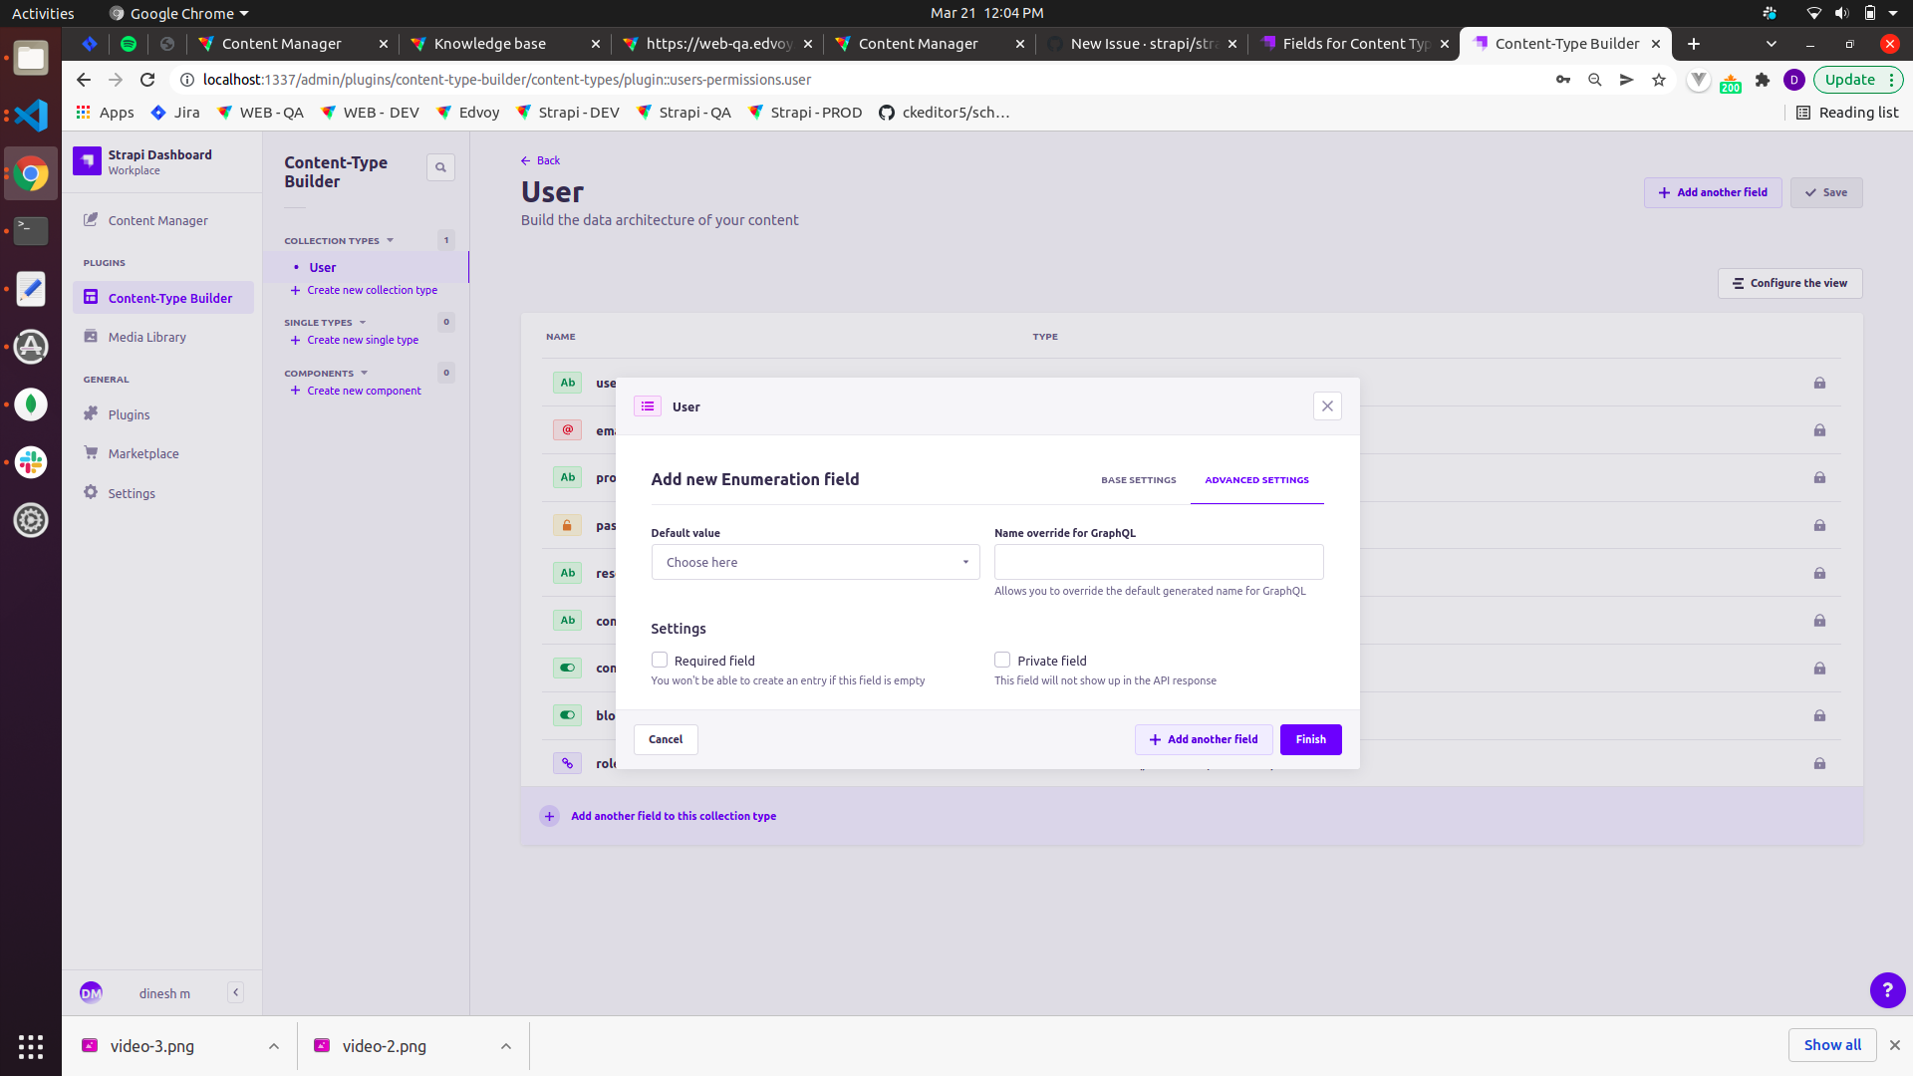Click the search icon in Content-Type Builder

(x=440, y=167)
